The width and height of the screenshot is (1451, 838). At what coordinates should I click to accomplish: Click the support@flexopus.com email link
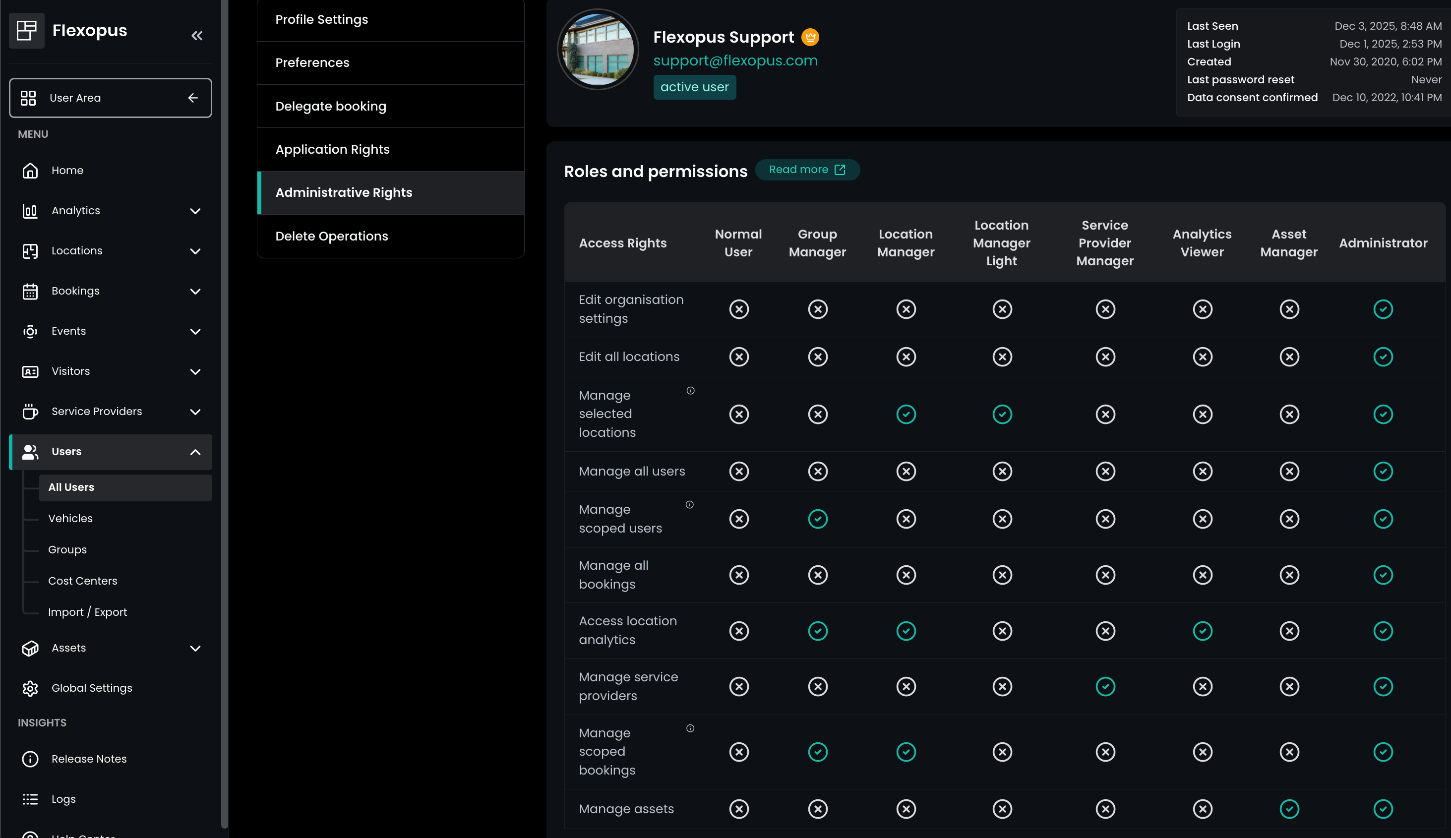coord(735,61)
